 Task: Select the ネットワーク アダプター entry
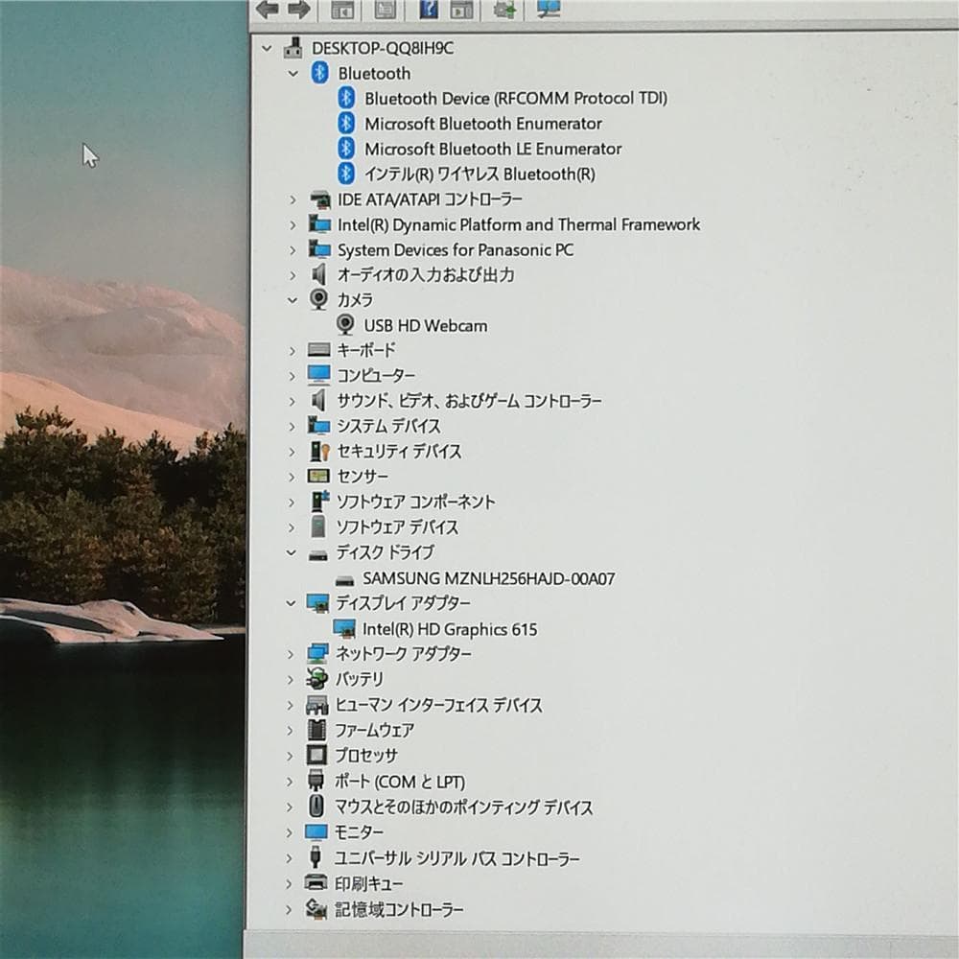[404, 654]
